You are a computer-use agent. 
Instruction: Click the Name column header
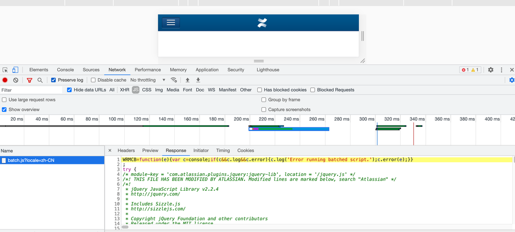(52, 151)
